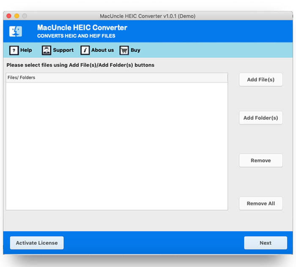Click the red close window button
The height and width of the screenshot is (267, 296).
click(9, 16)
